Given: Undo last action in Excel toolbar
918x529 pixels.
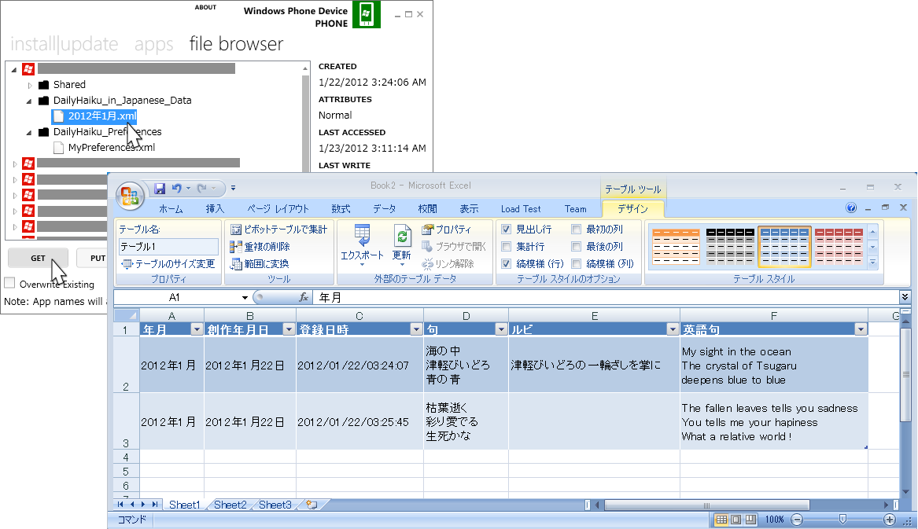Looking at the screenshot, I should (x=175, y=188).
